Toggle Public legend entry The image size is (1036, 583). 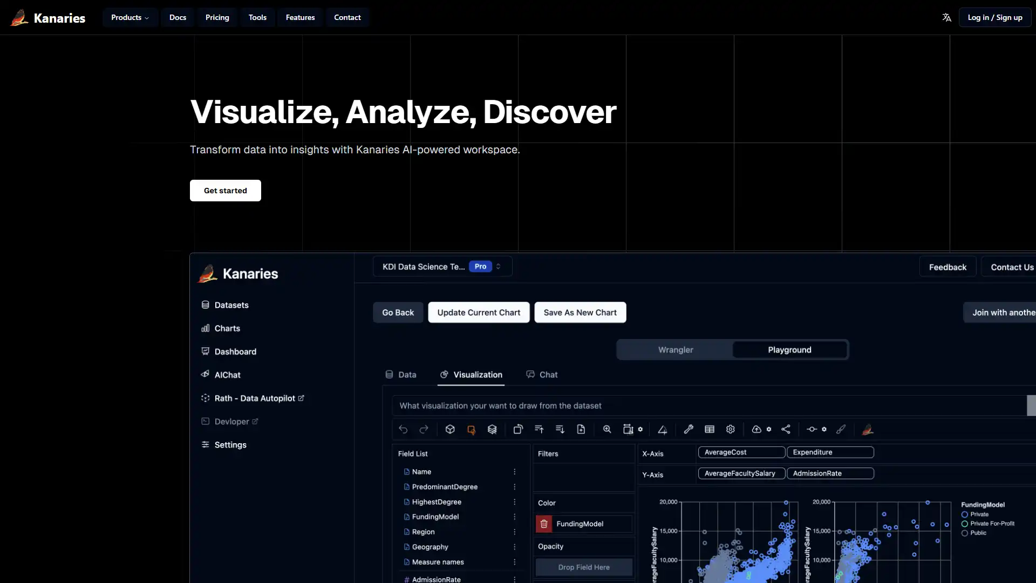(x=974, y=533)
